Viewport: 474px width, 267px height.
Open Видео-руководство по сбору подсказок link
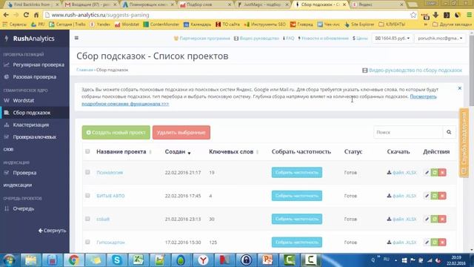tap(412, 70)
